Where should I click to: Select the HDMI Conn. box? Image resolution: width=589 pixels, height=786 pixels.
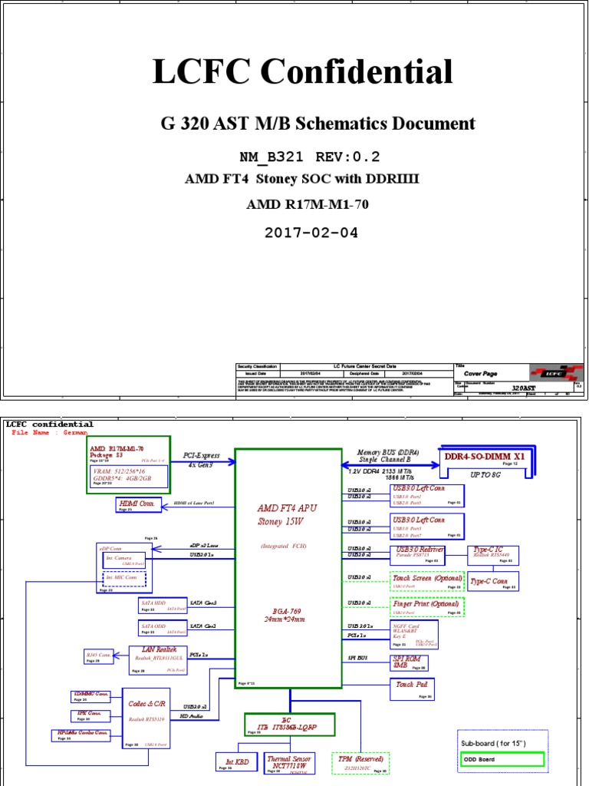[x=139, y=505]
